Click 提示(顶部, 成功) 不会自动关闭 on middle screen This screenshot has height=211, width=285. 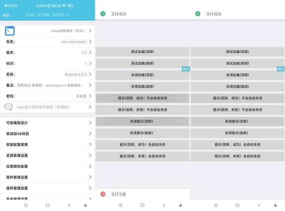(142, 98)
